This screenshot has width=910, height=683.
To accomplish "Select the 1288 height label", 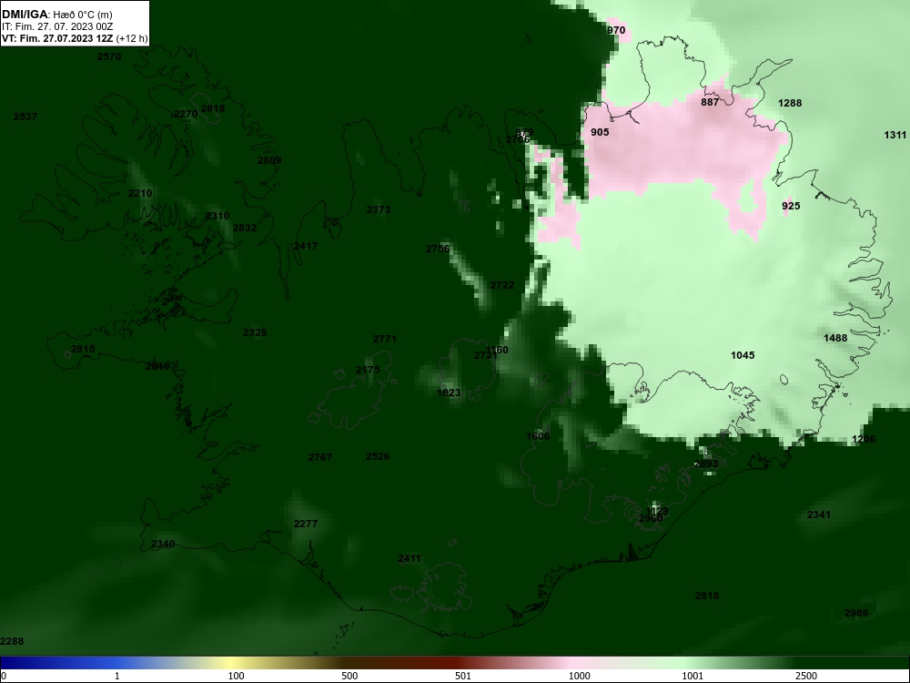I will 790,103.
